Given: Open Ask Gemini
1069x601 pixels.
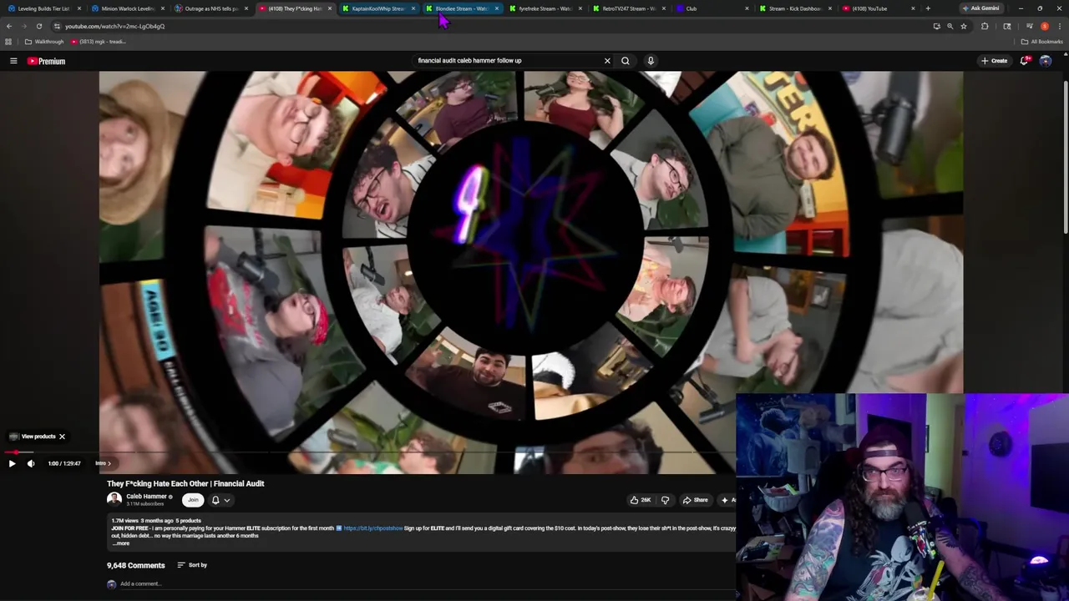Looking at the screenshot, I should [x=980, y=8].
